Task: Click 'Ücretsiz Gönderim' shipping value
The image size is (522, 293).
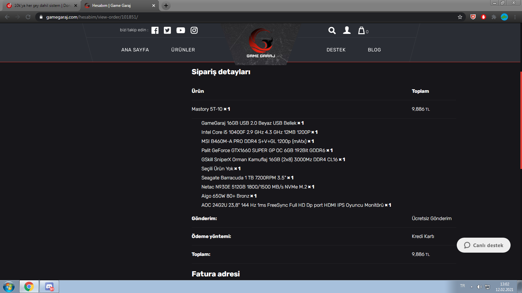Action: pos(432,218)
